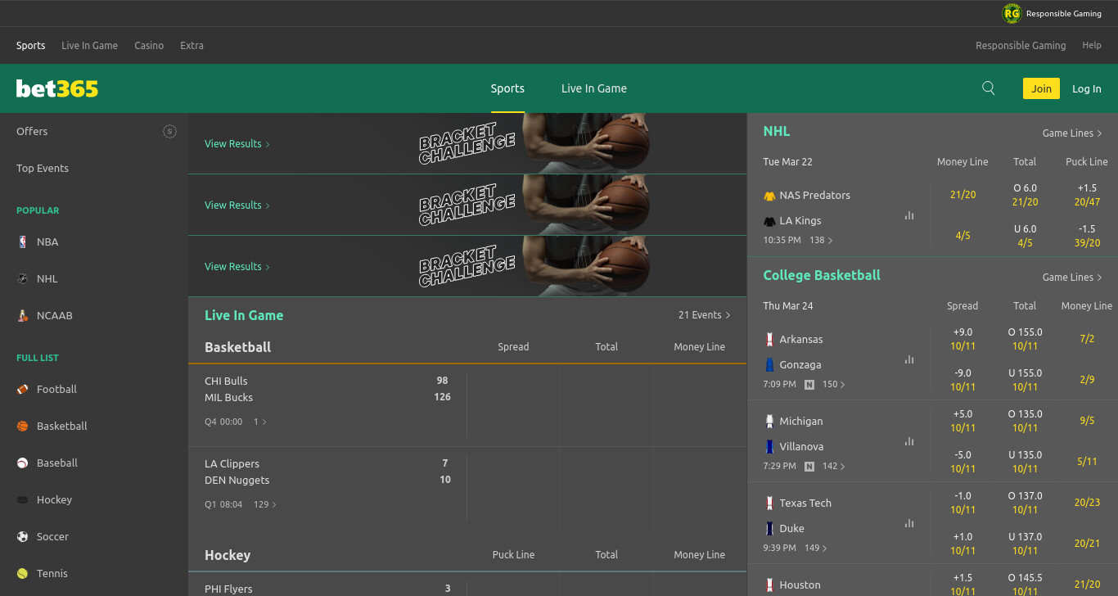This screenshot has height=596, width=1118.
Task: Open stats chart icon for Arkansas vs Gonzaga
Action: point(909,359)
